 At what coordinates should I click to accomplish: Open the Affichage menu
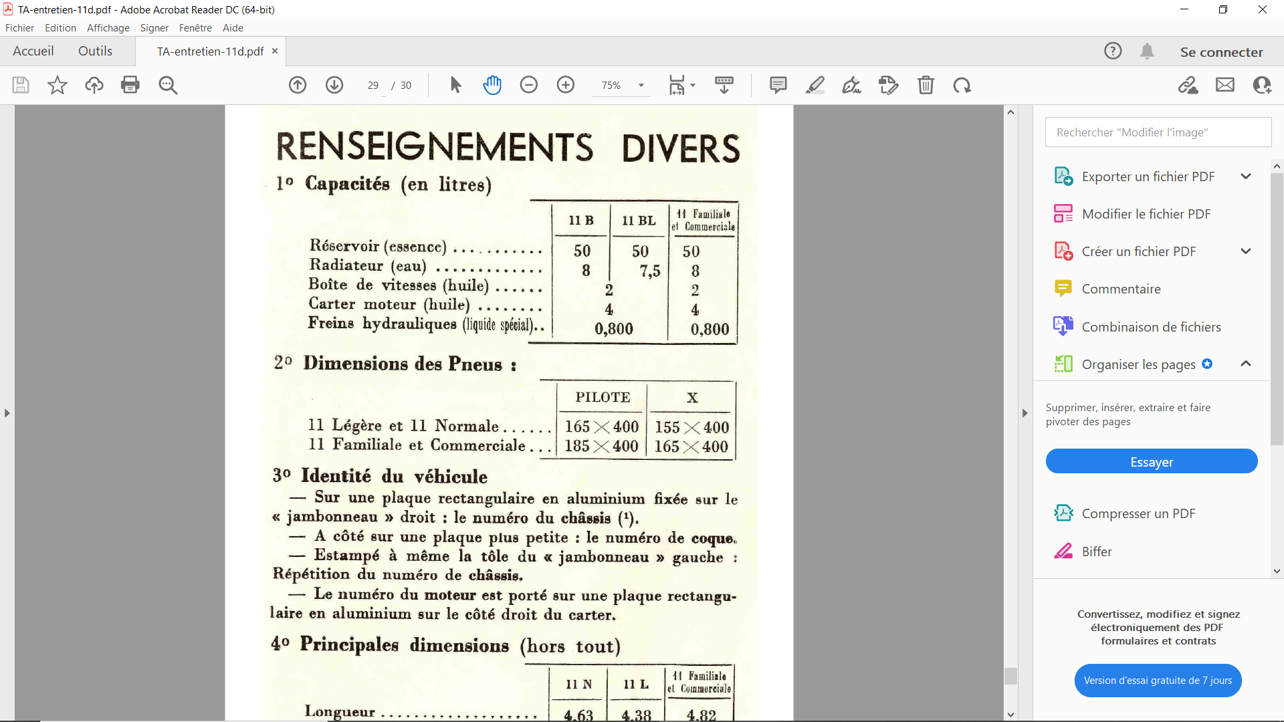click(108, 28)
